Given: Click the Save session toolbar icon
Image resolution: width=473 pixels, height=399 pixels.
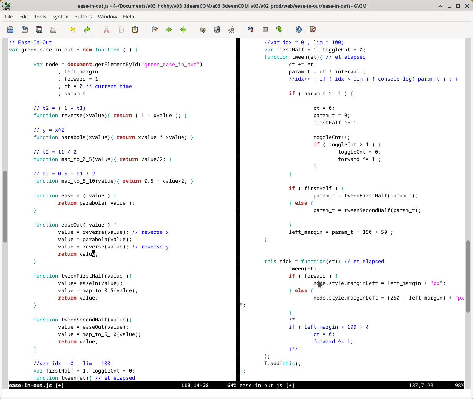Looking at the screenshot, I should tap(217, 30).
